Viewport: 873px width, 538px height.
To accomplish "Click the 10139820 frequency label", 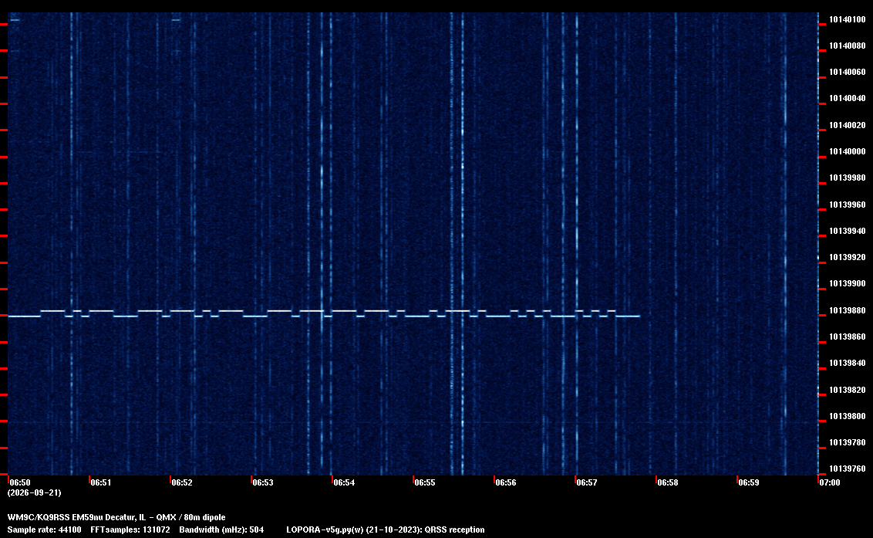I will pos(848,390).
